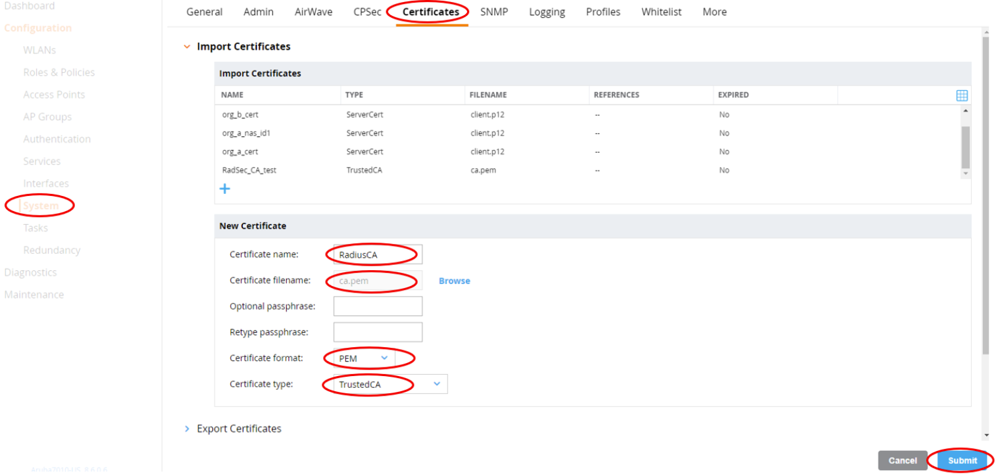The image size is (996, 476).
Task: Collapse the Import Certificates section
Action: point(187,47)
